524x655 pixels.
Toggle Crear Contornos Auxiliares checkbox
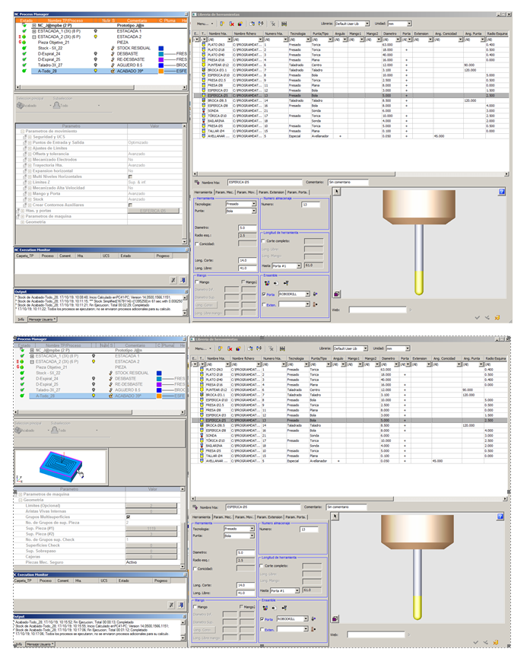pyautogui.click(x=130, y=205)
